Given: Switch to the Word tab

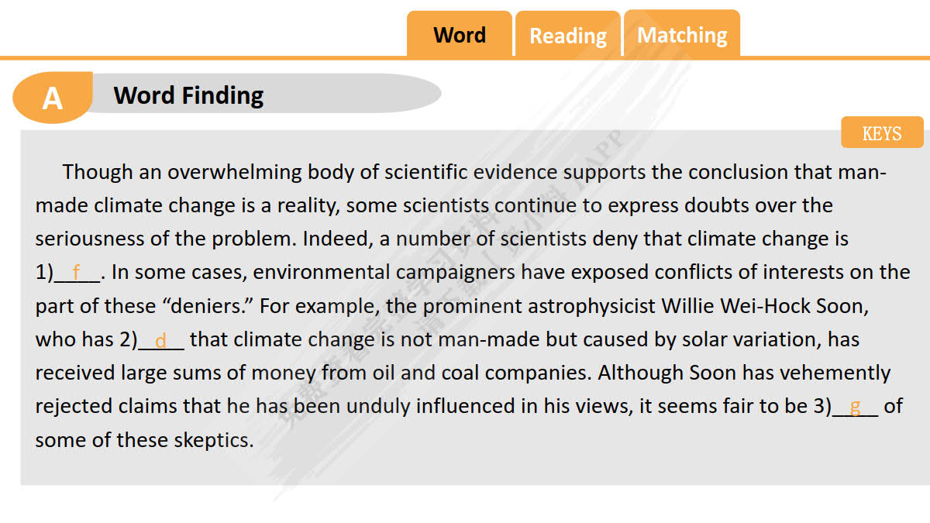Looking at the screenshot, I should (460, 36).
